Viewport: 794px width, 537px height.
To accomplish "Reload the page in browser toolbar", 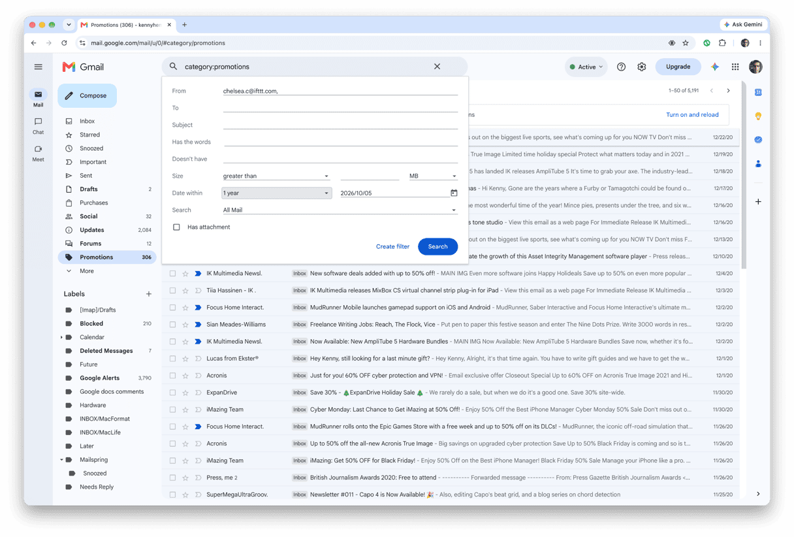I will [64, 43].
